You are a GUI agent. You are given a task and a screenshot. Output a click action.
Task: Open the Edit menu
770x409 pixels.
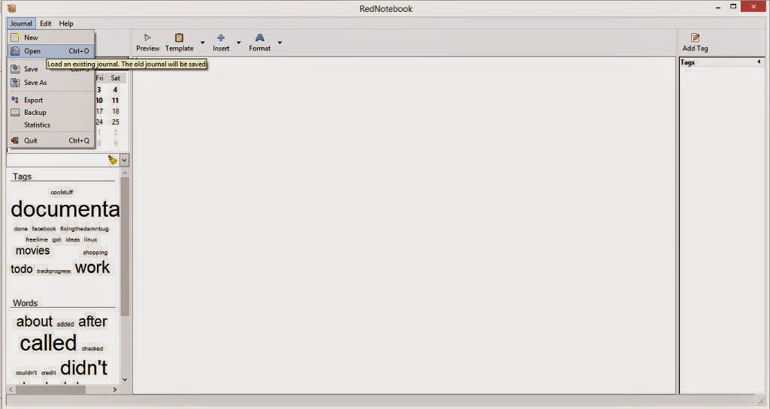(x=46, y=23)
